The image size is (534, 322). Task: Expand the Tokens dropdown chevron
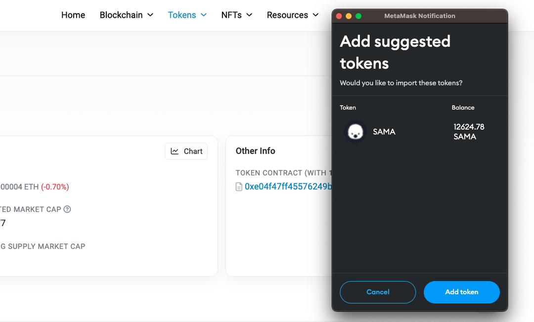click(204, 15)
